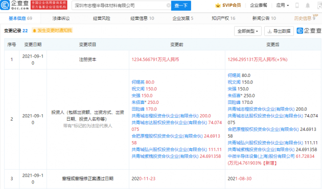The height and width of the screenshot is (189, 322).
Task: Click the download icon in 导出数据
Action: tap(270, 31)
